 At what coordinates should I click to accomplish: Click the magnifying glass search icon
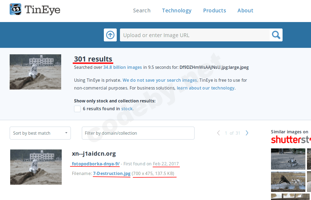click(276, 35)
